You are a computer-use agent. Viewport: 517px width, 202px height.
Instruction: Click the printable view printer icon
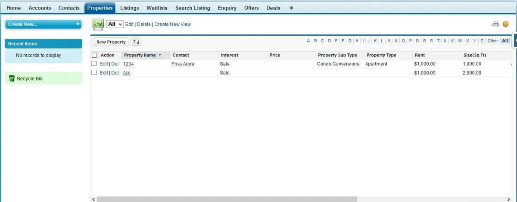click(x=495, y=25)
